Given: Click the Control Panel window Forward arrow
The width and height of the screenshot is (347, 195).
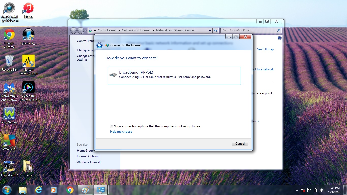Looking at the screenshot, I should pos(81,30).
